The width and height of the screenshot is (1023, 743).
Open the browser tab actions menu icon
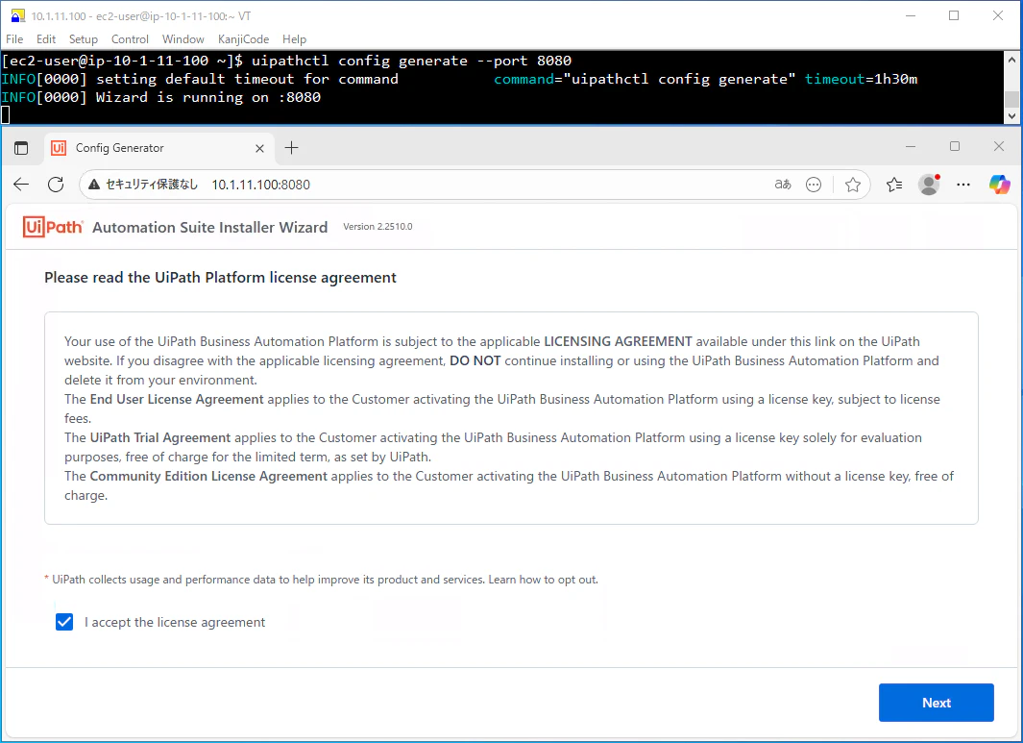tap(21, 148)
